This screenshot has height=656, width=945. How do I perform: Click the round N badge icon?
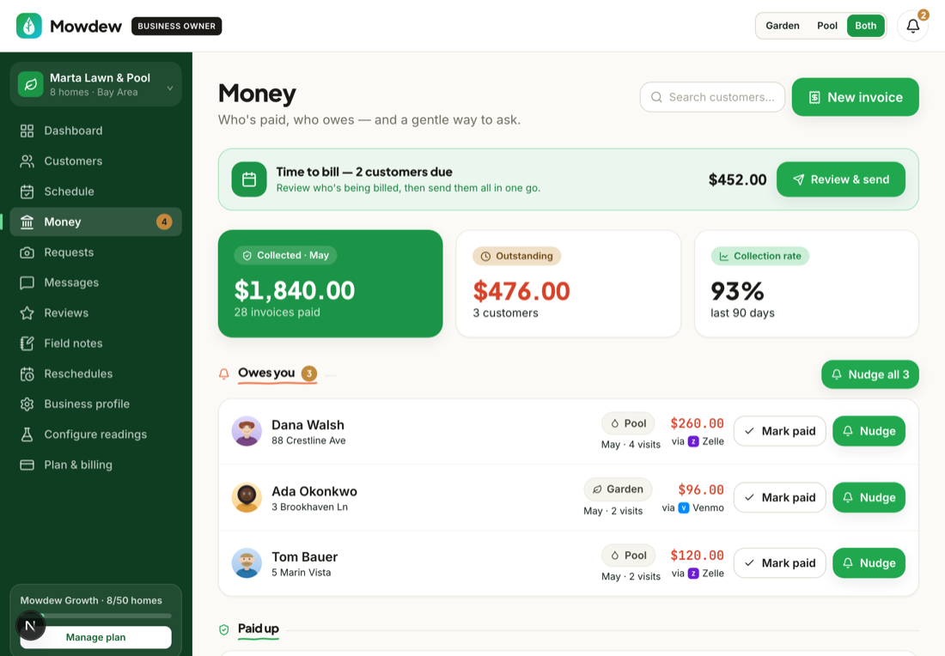31,625
